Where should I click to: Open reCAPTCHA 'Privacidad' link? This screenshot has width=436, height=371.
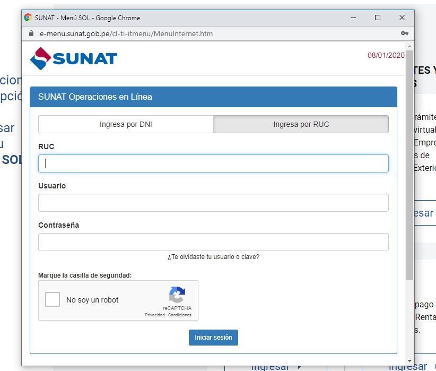coord(155,315)
